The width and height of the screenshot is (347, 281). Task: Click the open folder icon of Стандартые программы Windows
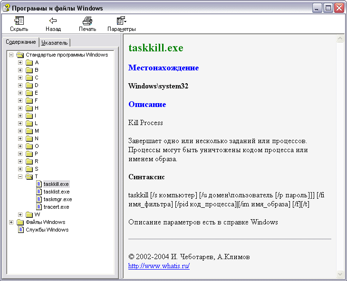(20, 55)
